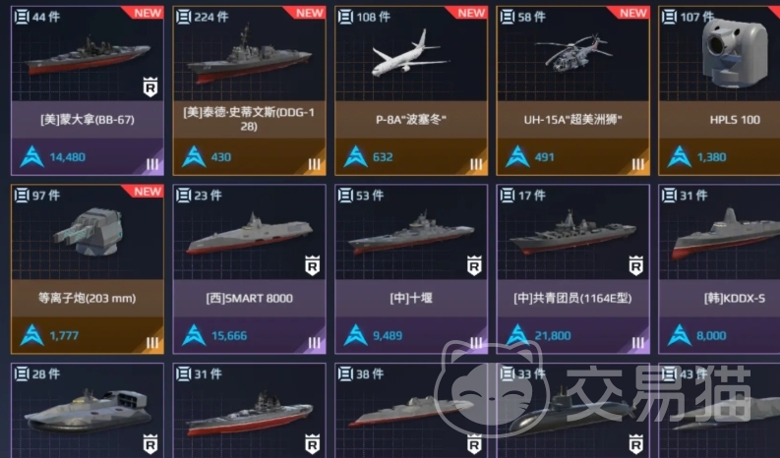Screen dimensions: 780x458
Task: Click the R badge on the 蒙大拿 card
Action: point(150,87)
